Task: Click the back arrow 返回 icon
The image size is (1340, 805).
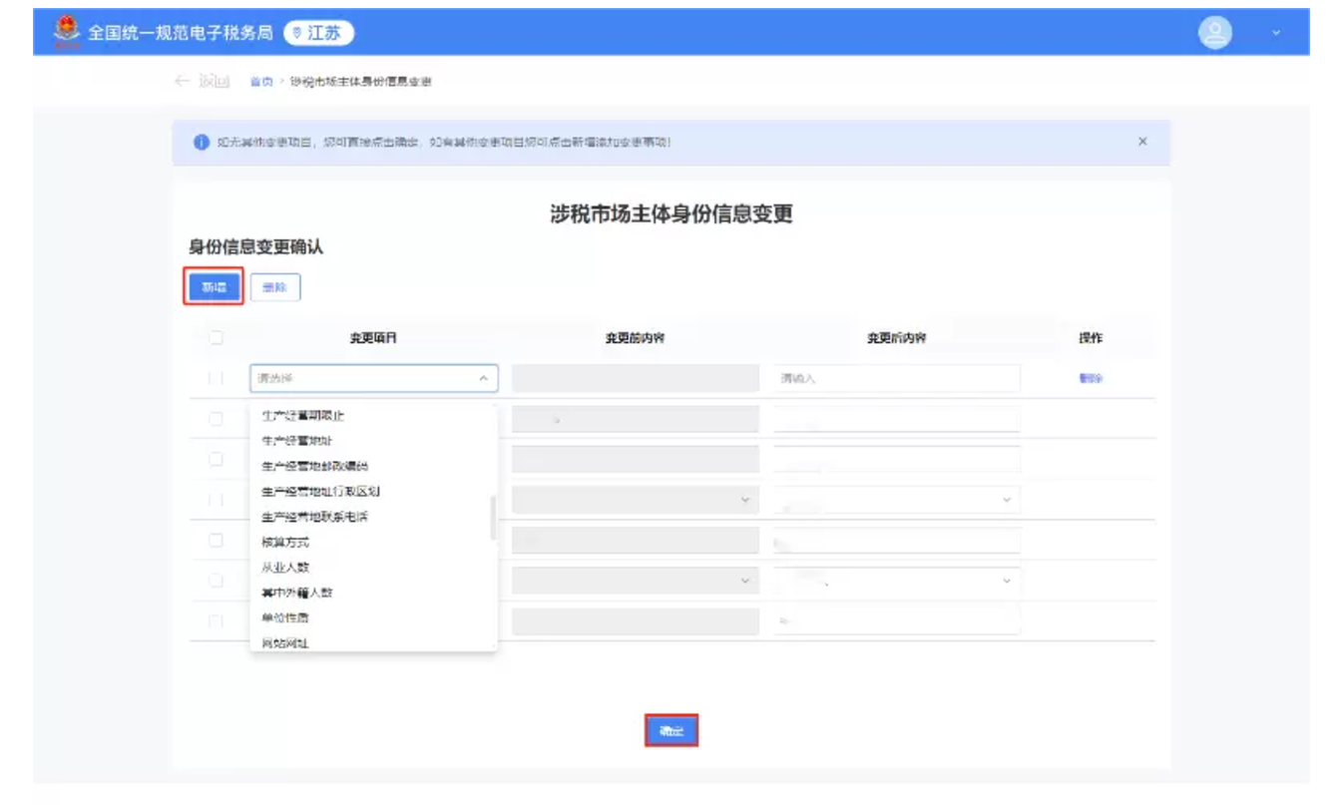Action: pyautogui.click(x=182, y=81)
